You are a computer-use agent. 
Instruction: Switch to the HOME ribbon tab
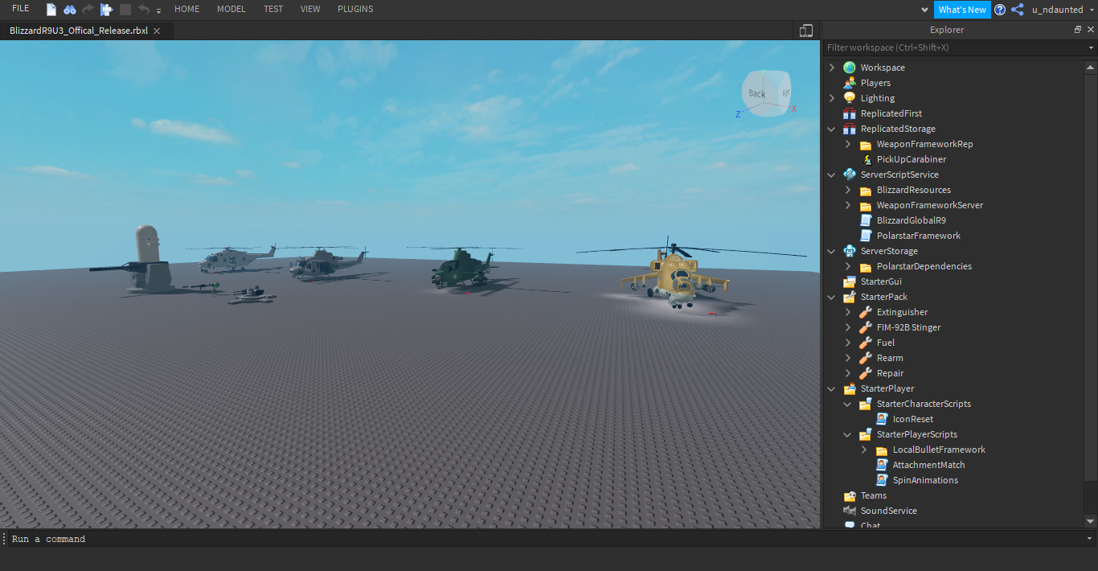pyautogui.click(x=186, y=9)
